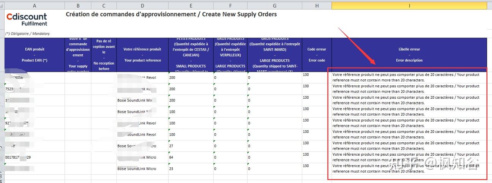This screenshot has width=492, height=183.
Task: Select the small products cell containing 27
Action: pyautogui.click(x=191, y=146)
